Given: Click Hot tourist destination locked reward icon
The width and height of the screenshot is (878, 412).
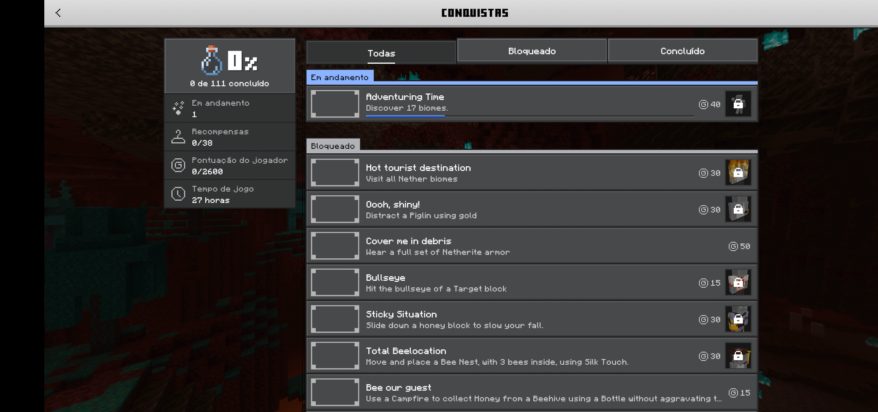Looking at the screenshot, I should [x=738, y=172].
